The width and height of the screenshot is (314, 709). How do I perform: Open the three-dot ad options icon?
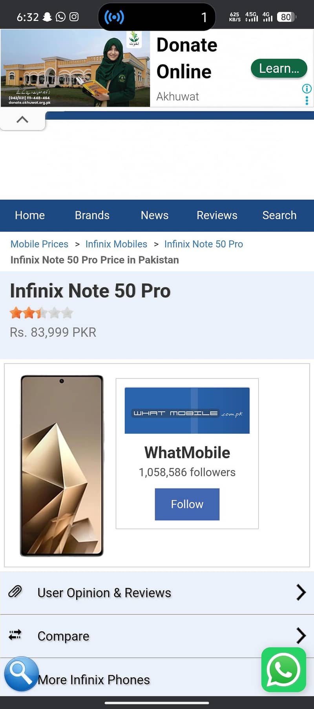tap(306, 101)
